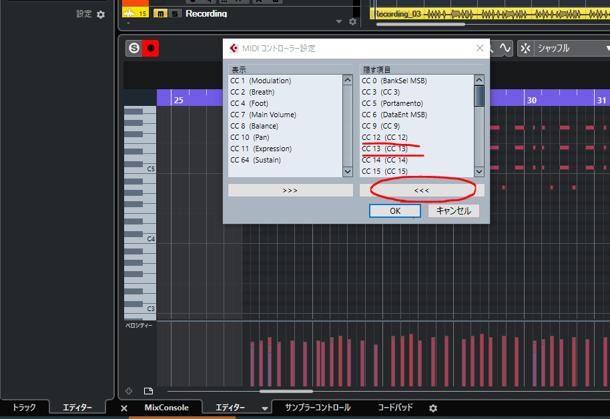Close the MIDI コントローラー設定 dialog

(x=480, y=48)
